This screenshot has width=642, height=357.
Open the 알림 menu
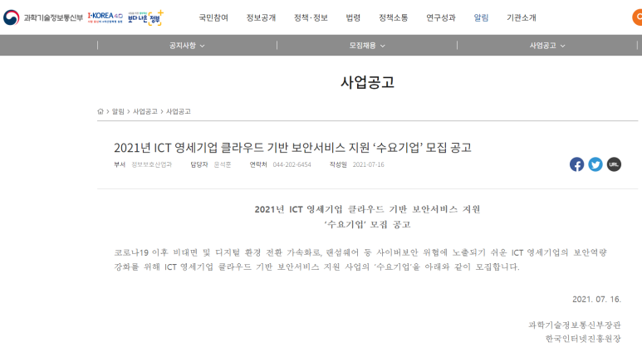[x=481, y=17]
